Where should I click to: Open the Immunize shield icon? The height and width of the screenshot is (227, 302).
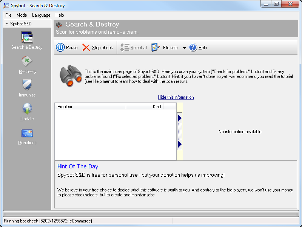point(27,85)
